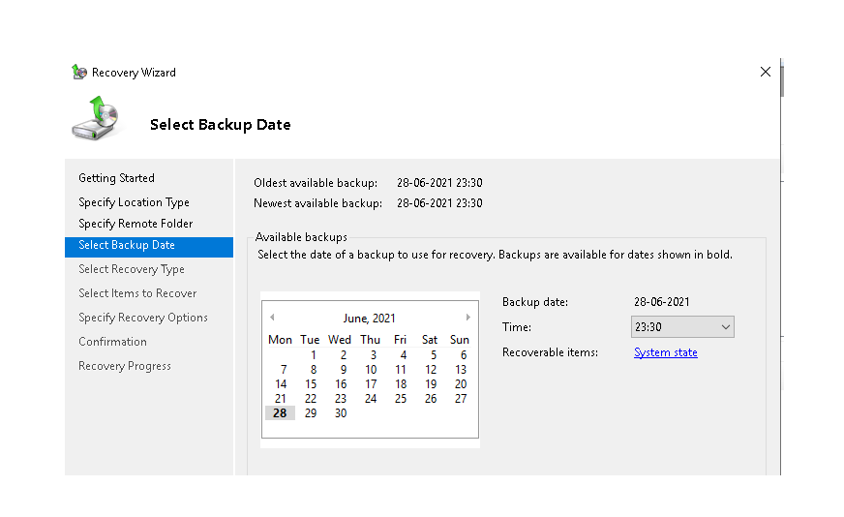
Task: Click the Available backups group label
Action: [x=301, y=237]
